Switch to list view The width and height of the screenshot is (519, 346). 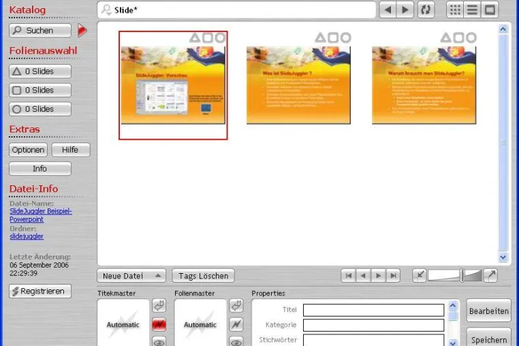pos(472,10)
